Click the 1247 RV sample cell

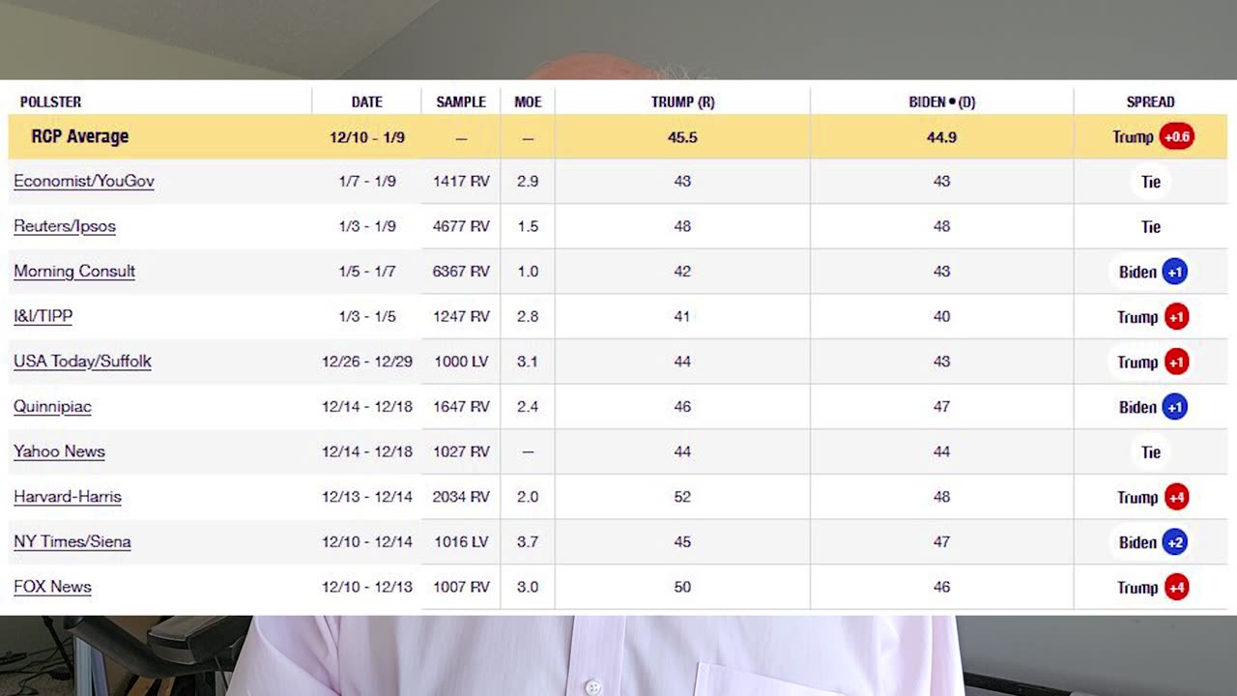(x=461, y=316)
